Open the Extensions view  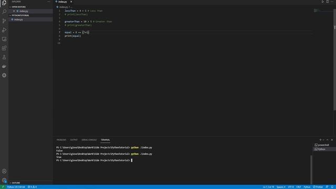pyautogui.click(x=4, y=48)
